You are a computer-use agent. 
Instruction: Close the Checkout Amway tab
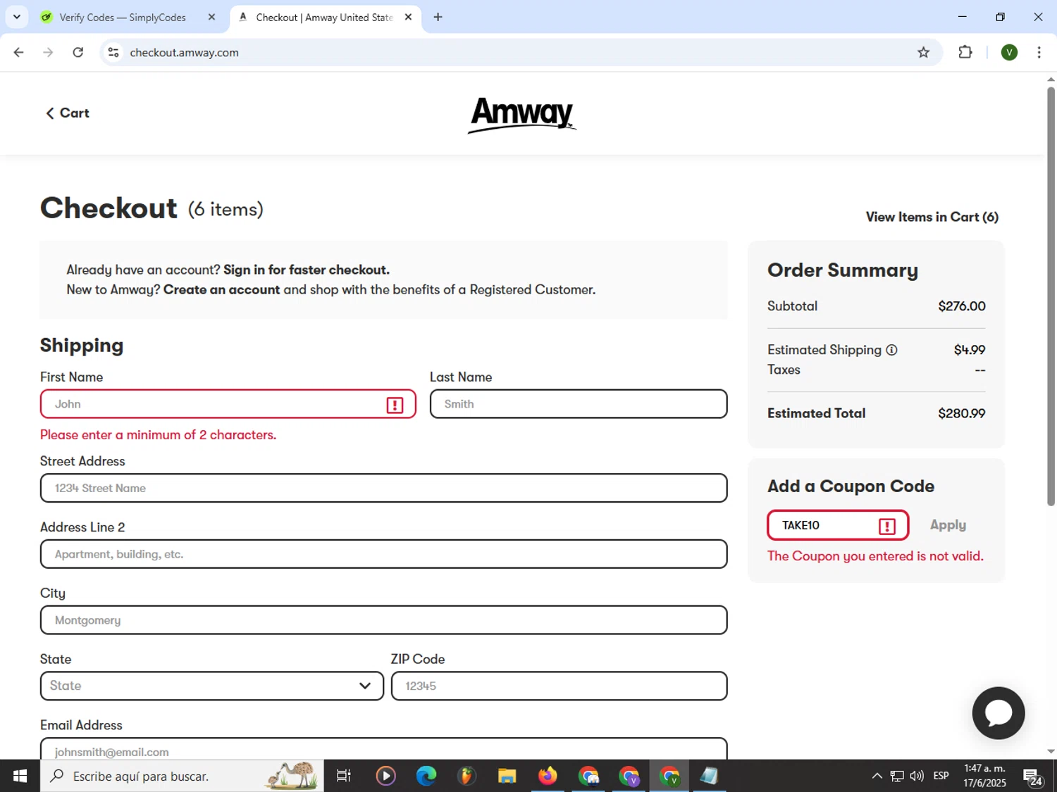[408, 18]
